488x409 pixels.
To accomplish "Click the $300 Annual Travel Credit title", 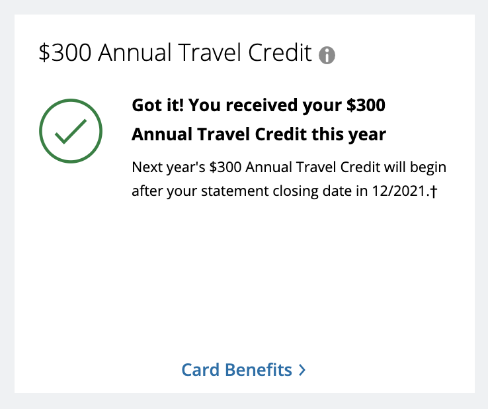I will [x=175, y=52].
